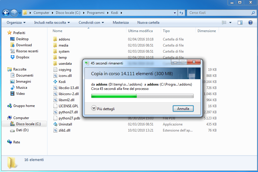Click the refresh icon next to address bar
Screen dimensions: 258x172
pyautogui.click(x=181, y=13)
